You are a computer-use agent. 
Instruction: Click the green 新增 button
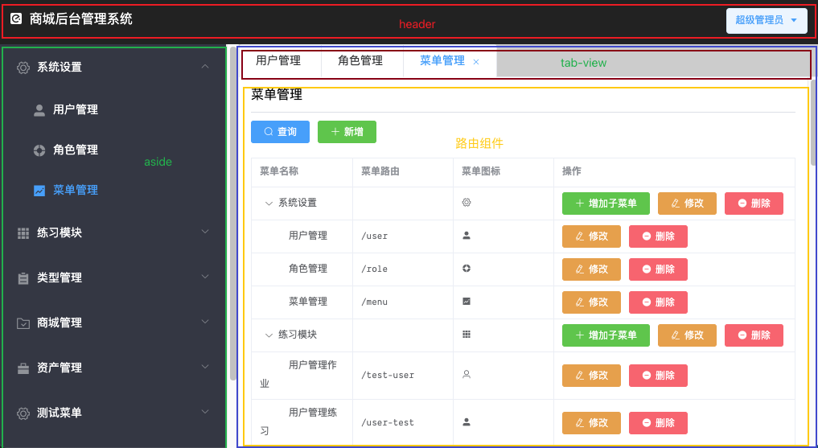click(347, 132)
